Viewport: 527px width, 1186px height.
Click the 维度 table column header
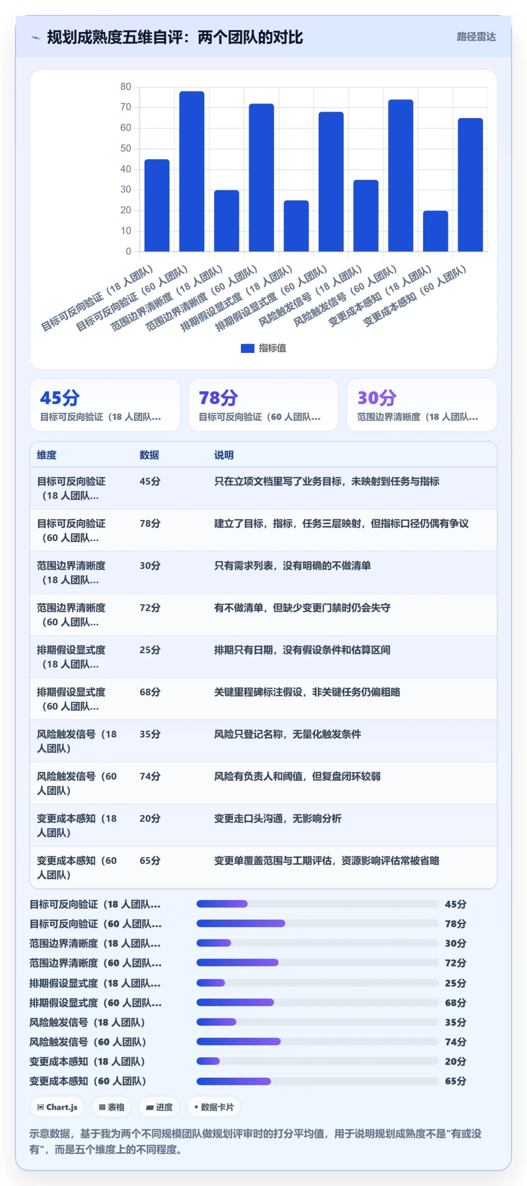[x=47, y=455]
